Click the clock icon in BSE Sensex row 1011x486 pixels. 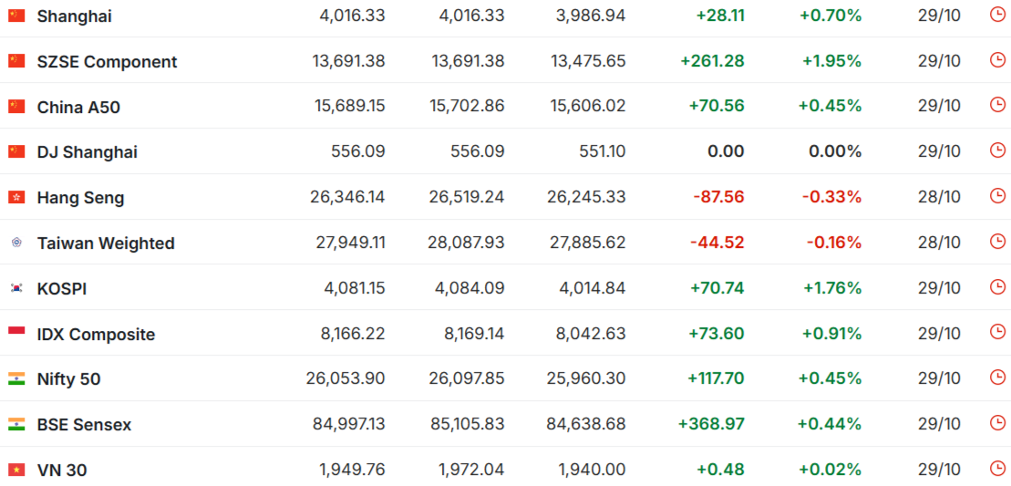pyautogui.click(x=997, y=423)
